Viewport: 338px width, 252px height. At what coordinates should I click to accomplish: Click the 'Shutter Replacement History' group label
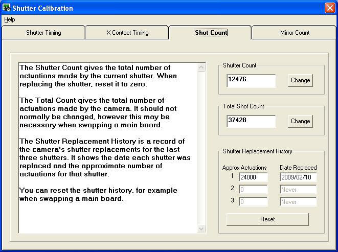click(257, 151)
